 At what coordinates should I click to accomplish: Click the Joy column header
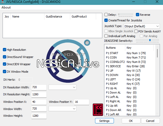7,16
